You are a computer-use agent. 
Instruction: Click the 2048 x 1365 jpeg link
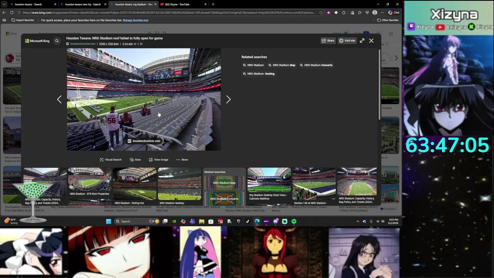point(109,44)
